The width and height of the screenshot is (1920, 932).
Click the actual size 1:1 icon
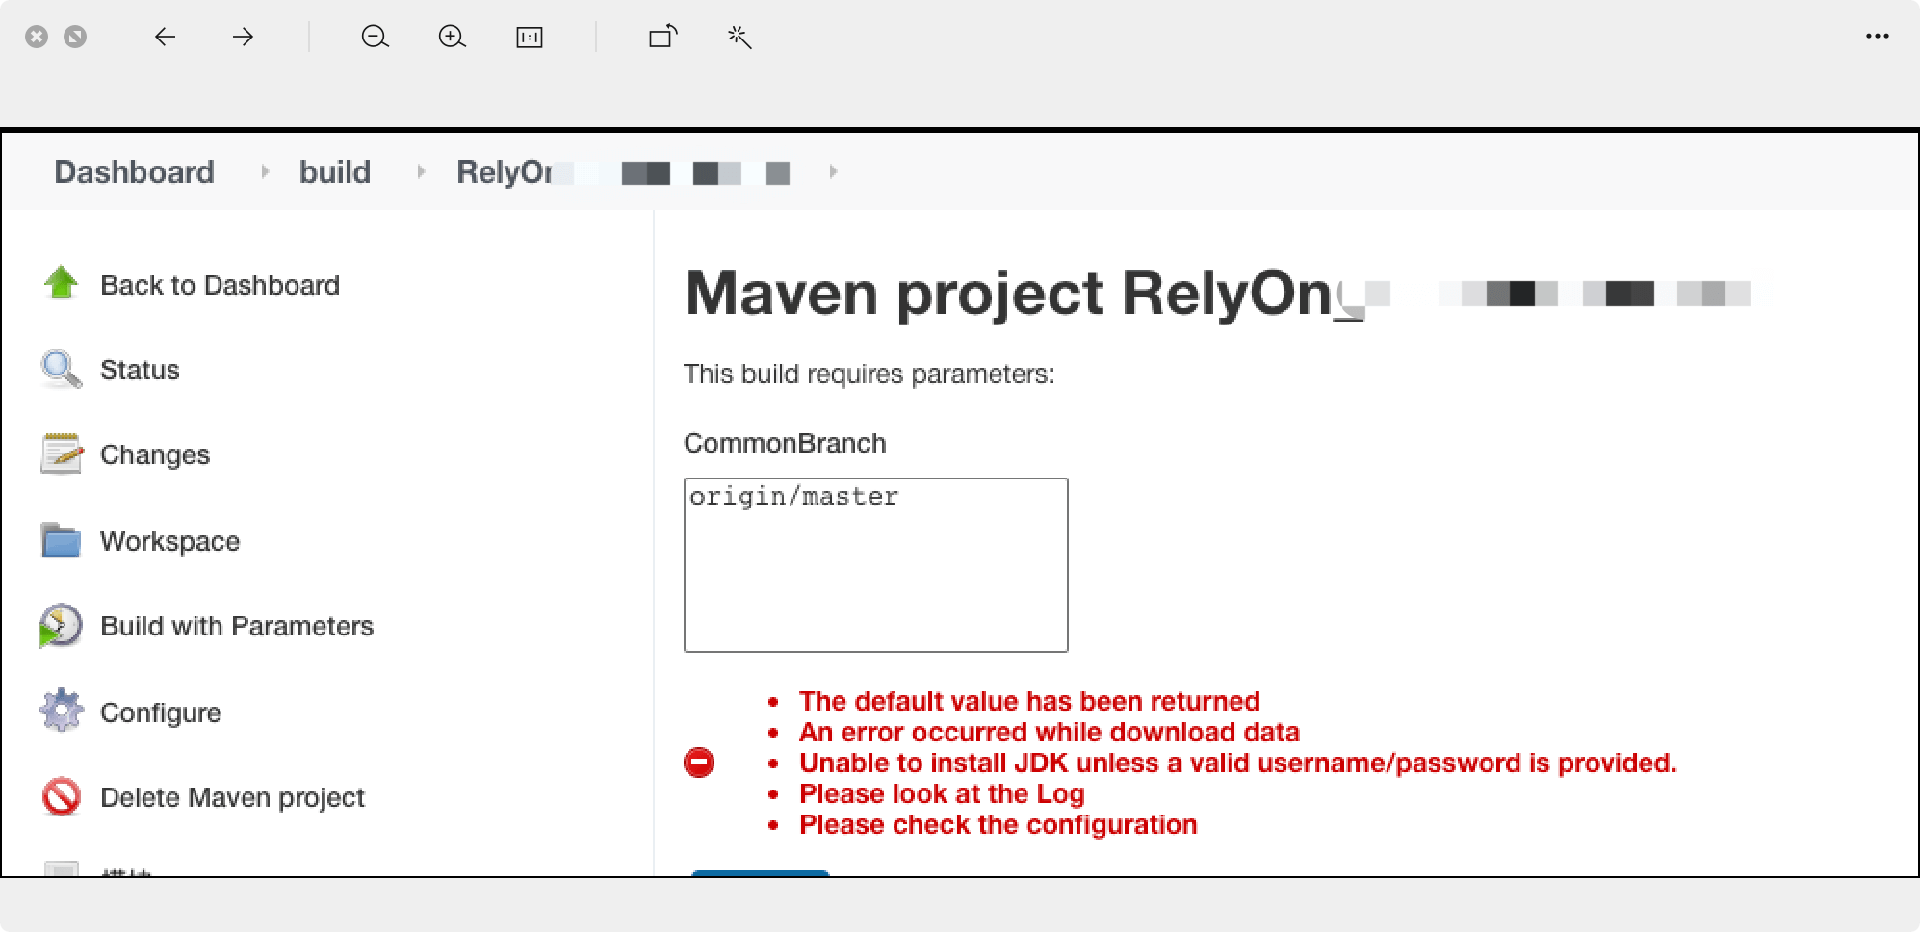530,37
